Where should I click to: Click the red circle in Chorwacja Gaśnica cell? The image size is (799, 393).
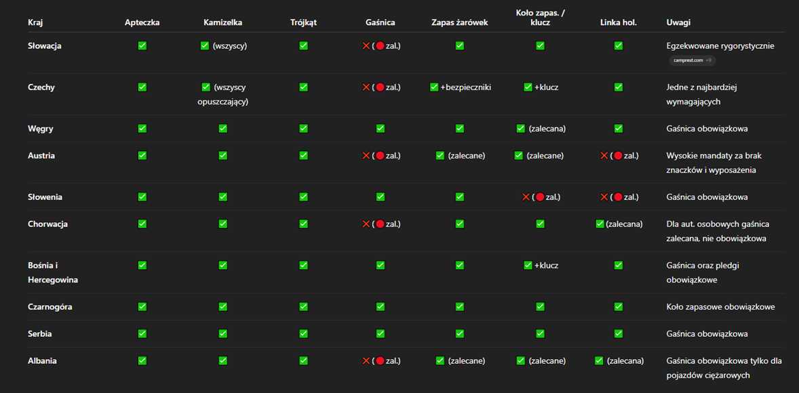click(380, 224)
